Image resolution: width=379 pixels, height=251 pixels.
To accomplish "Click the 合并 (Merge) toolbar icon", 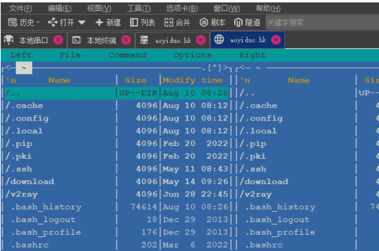I will 168,23.
